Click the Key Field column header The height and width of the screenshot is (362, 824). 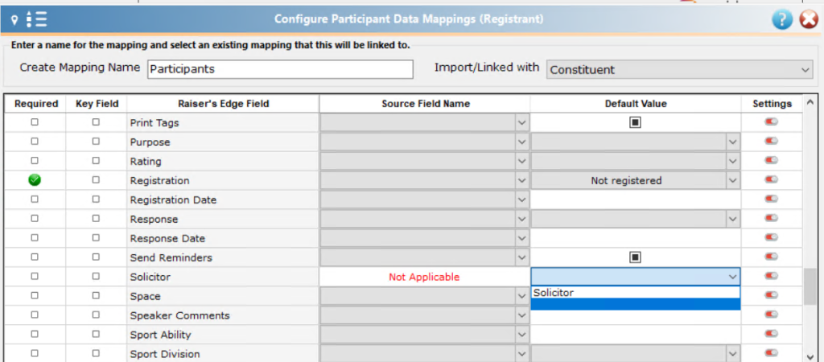(97, 104)
